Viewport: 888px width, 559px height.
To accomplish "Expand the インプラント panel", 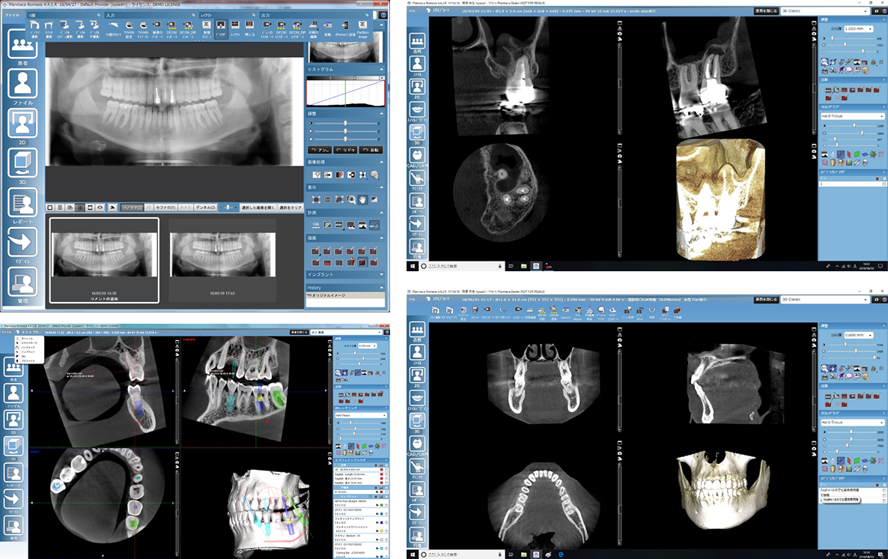I will (345, 275).
